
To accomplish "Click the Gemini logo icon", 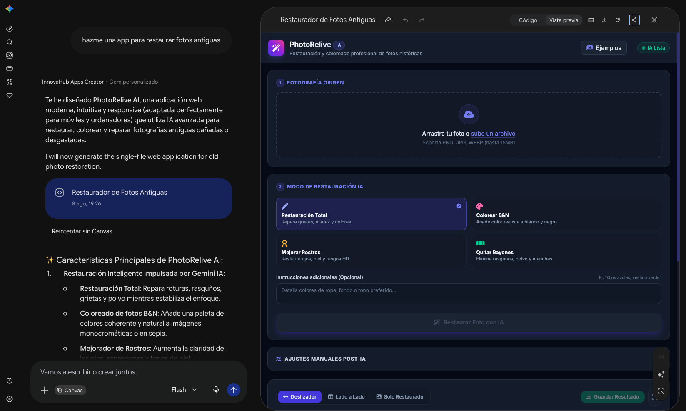I will tap(10, 9).
